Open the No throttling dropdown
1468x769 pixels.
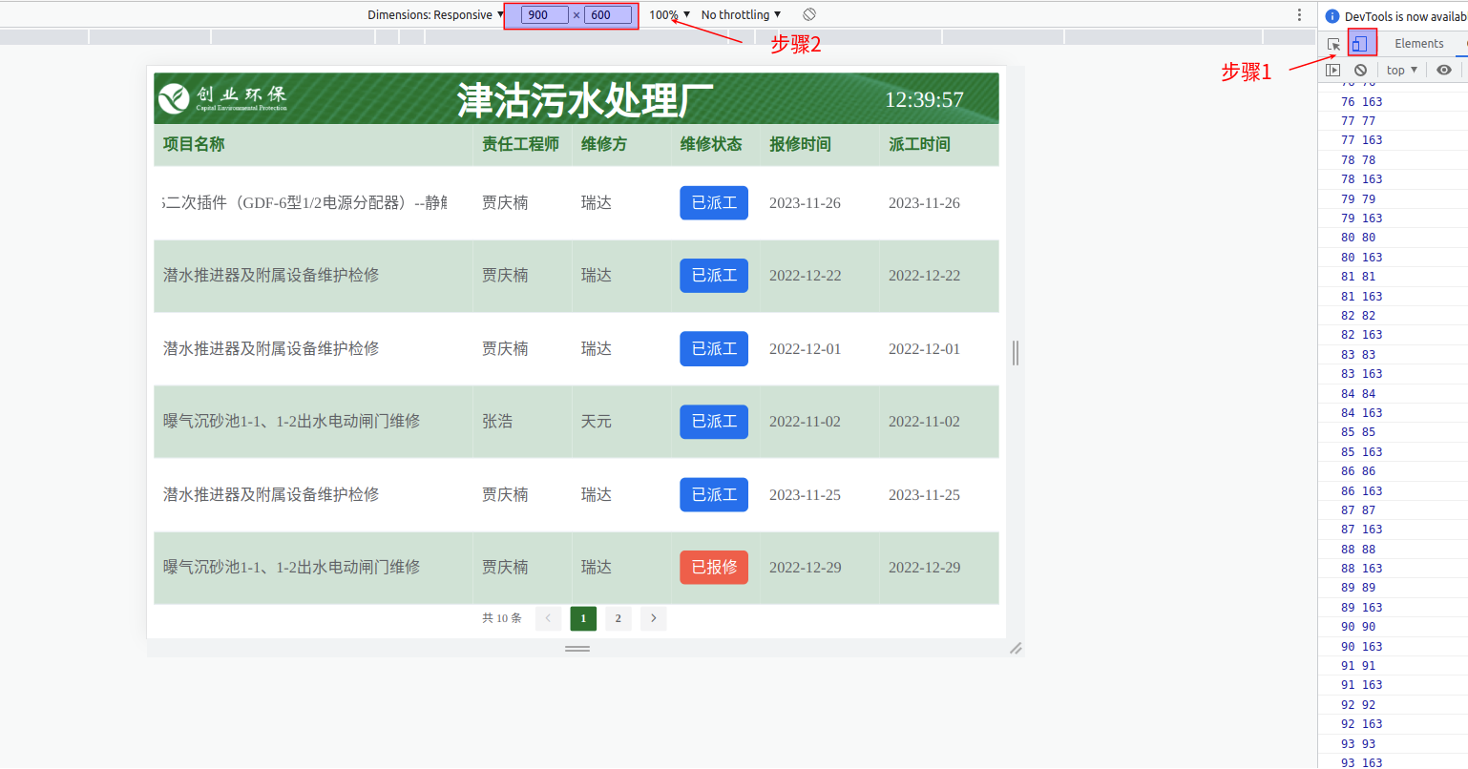click(741, 14)
